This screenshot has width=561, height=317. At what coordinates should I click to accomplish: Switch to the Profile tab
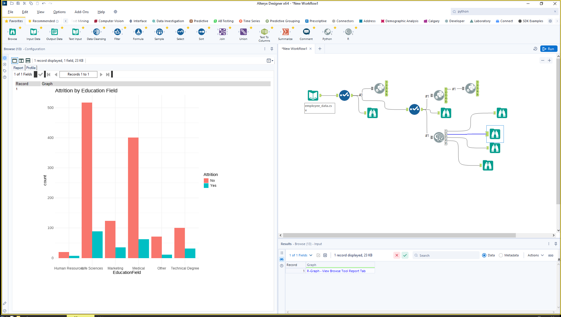(31, 68)
